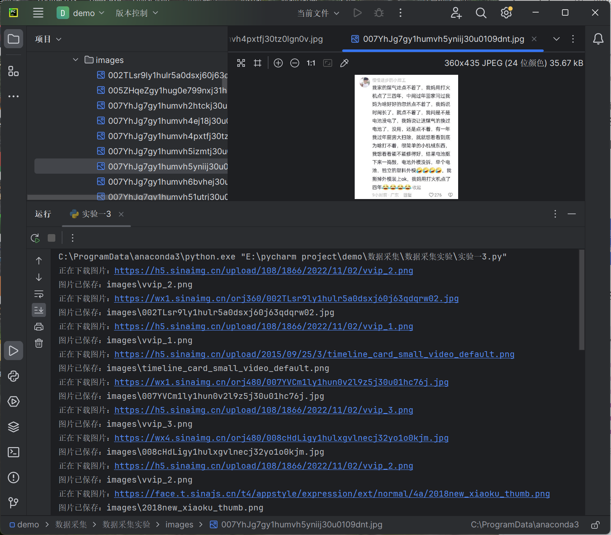Rerun the 实验一3 script
The image size is (611, 535).
click(x=35, y=238)
